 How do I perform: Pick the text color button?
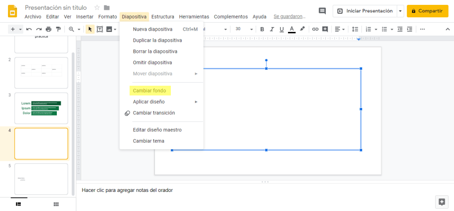292,29
